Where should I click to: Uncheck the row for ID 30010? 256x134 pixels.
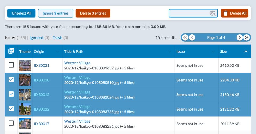11,80
